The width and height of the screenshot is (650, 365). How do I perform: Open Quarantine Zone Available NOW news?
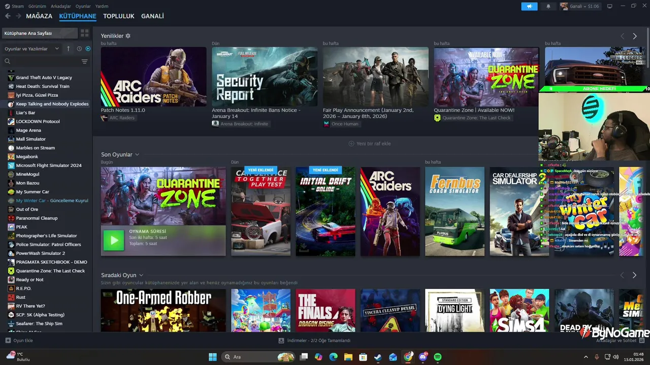(x=486, y=77)
